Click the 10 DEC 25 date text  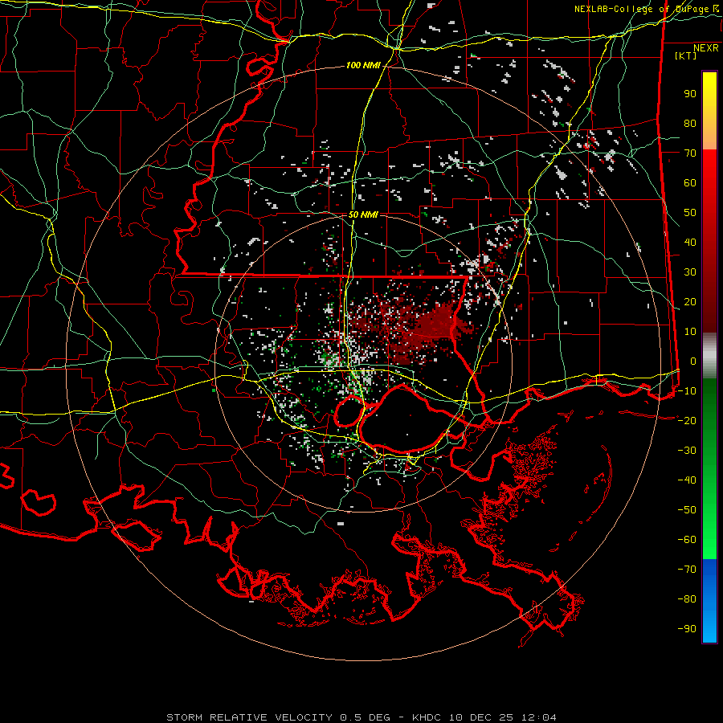pos(481,717)
